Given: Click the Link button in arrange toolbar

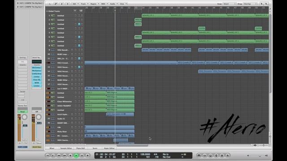Looking at the screenshot, I should click(56, 4).
